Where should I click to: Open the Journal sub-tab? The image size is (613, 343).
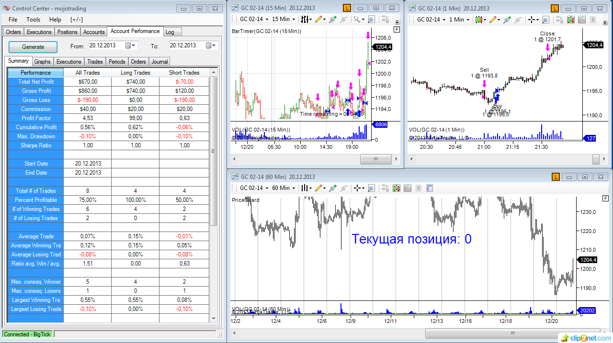[159, 62]
